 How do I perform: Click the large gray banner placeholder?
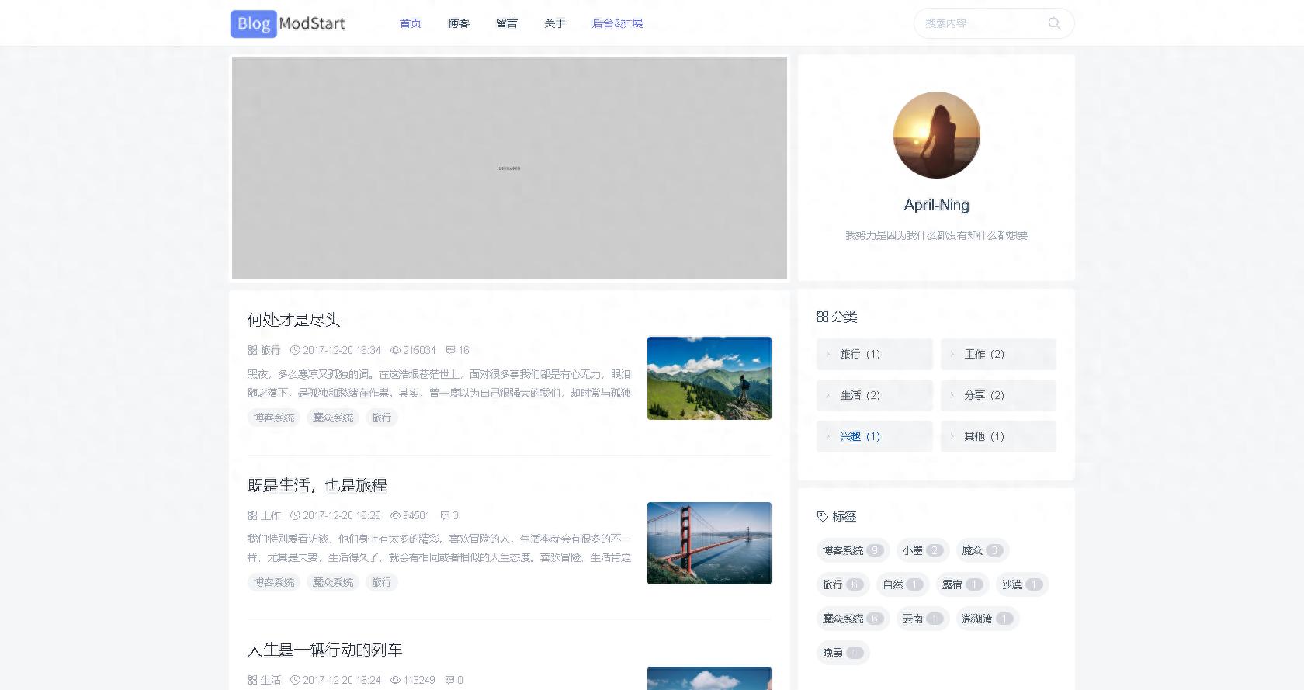coord(509,168)
